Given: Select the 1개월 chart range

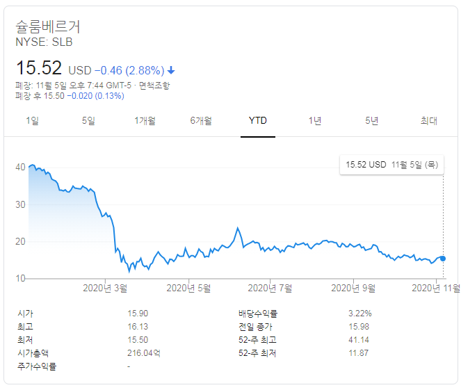Looking at the screenshot, I should 145,120.
